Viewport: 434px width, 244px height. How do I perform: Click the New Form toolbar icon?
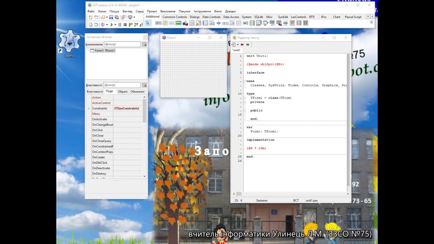point(96,17)
